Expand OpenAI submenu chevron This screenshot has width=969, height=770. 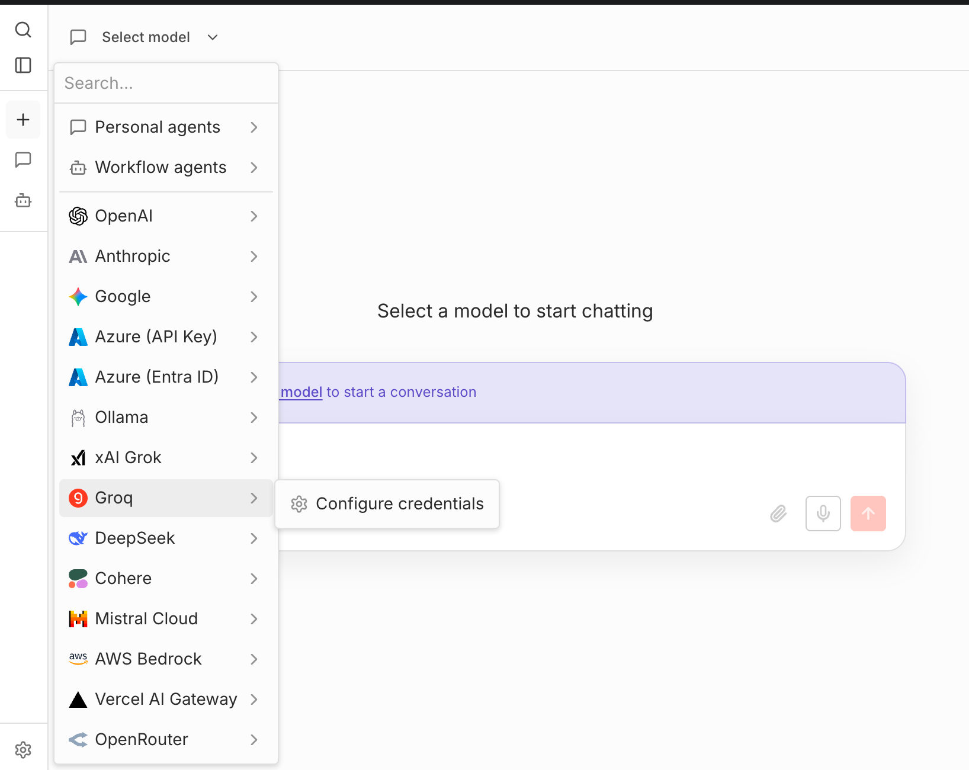[254, 216]
